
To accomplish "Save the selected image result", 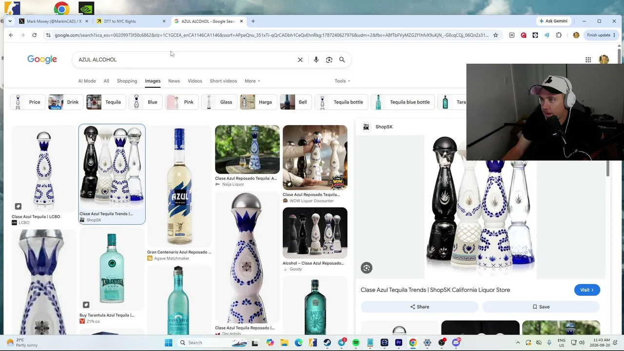I will pos(541,307).
